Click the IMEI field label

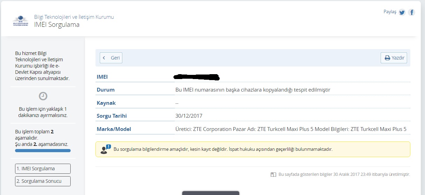[102, 77]
